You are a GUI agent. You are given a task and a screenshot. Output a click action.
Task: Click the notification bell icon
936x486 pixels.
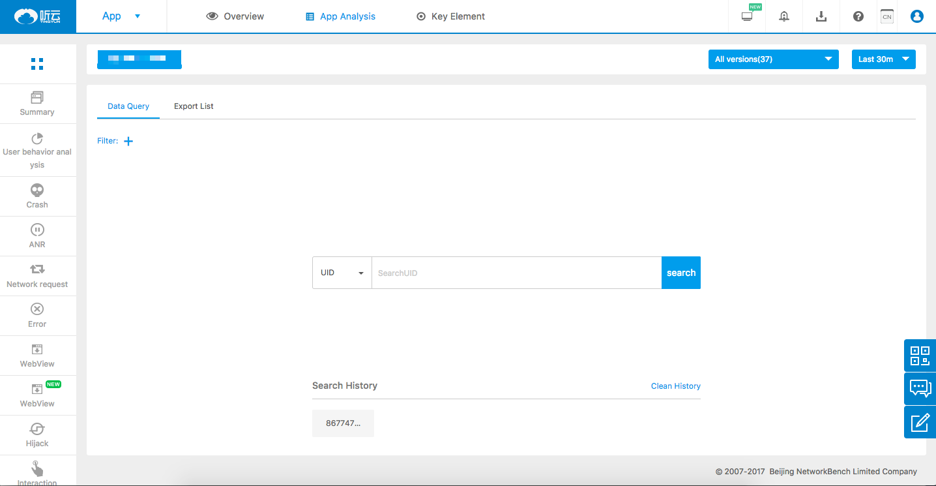coord(784,16)
